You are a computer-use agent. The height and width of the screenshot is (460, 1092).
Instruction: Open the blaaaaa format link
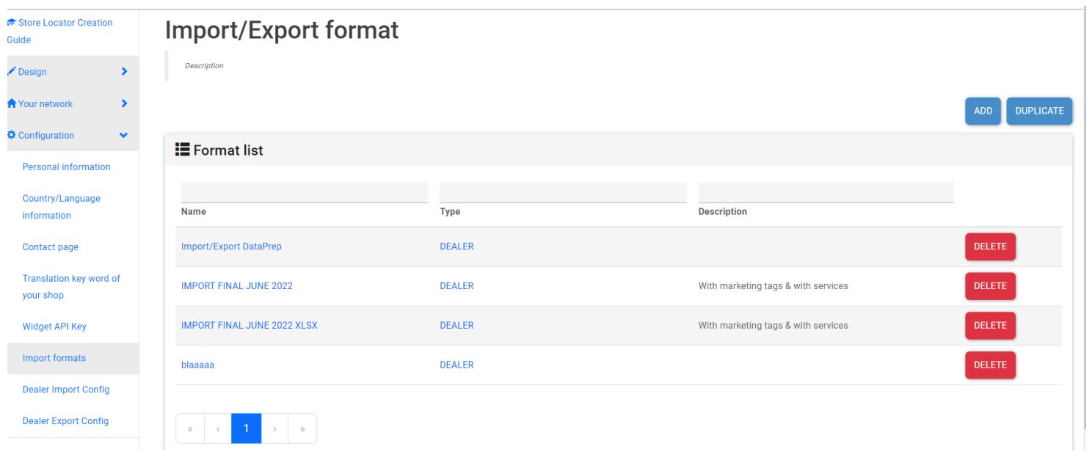pos(198,365)
